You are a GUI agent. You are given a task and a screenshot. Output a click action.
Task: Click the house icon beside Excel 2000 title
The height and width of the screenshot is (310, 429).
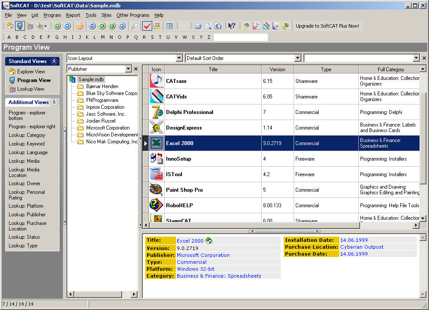point(209,240)
